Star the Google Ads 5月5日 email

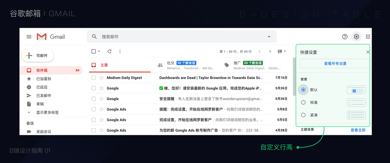click(101, 120)
